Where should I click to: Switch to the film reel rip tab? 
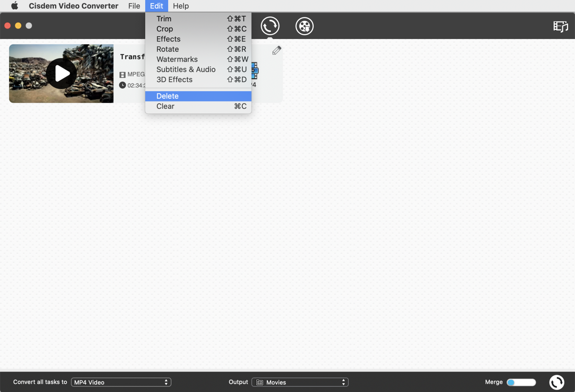(x=304, y=26)
